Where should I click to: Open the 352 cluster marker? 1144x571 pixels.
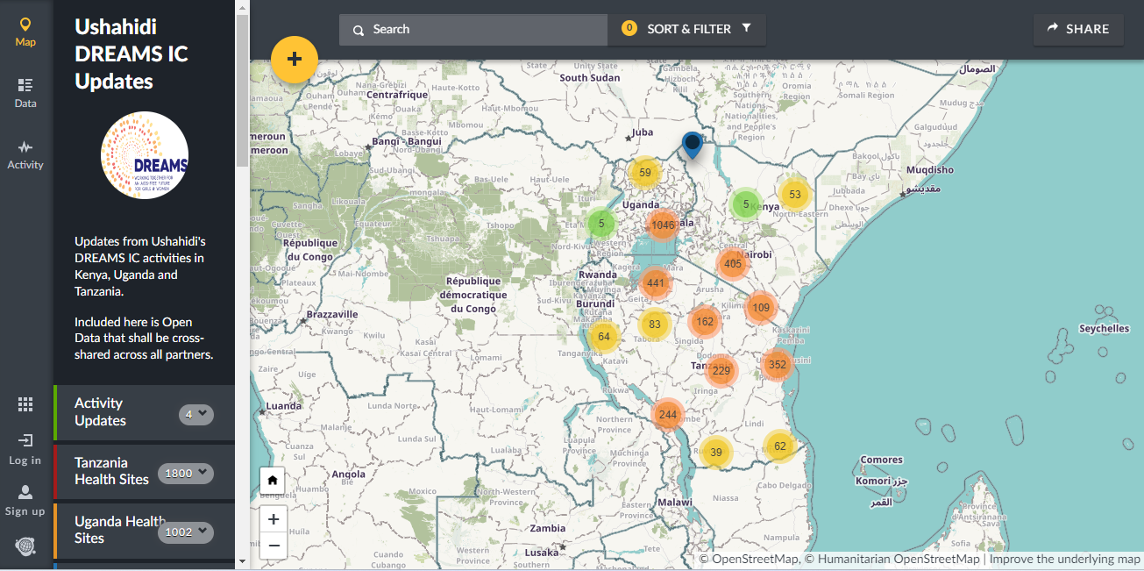(x=777, y=364)
